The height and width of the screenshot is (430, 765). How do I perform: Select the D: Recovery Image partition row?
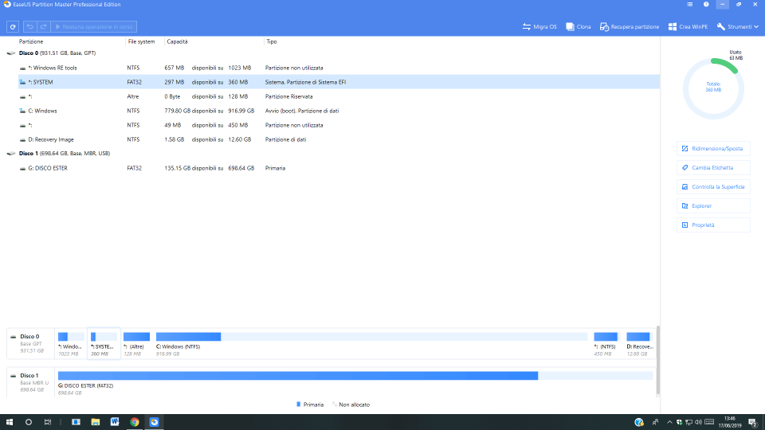[339, 139]
